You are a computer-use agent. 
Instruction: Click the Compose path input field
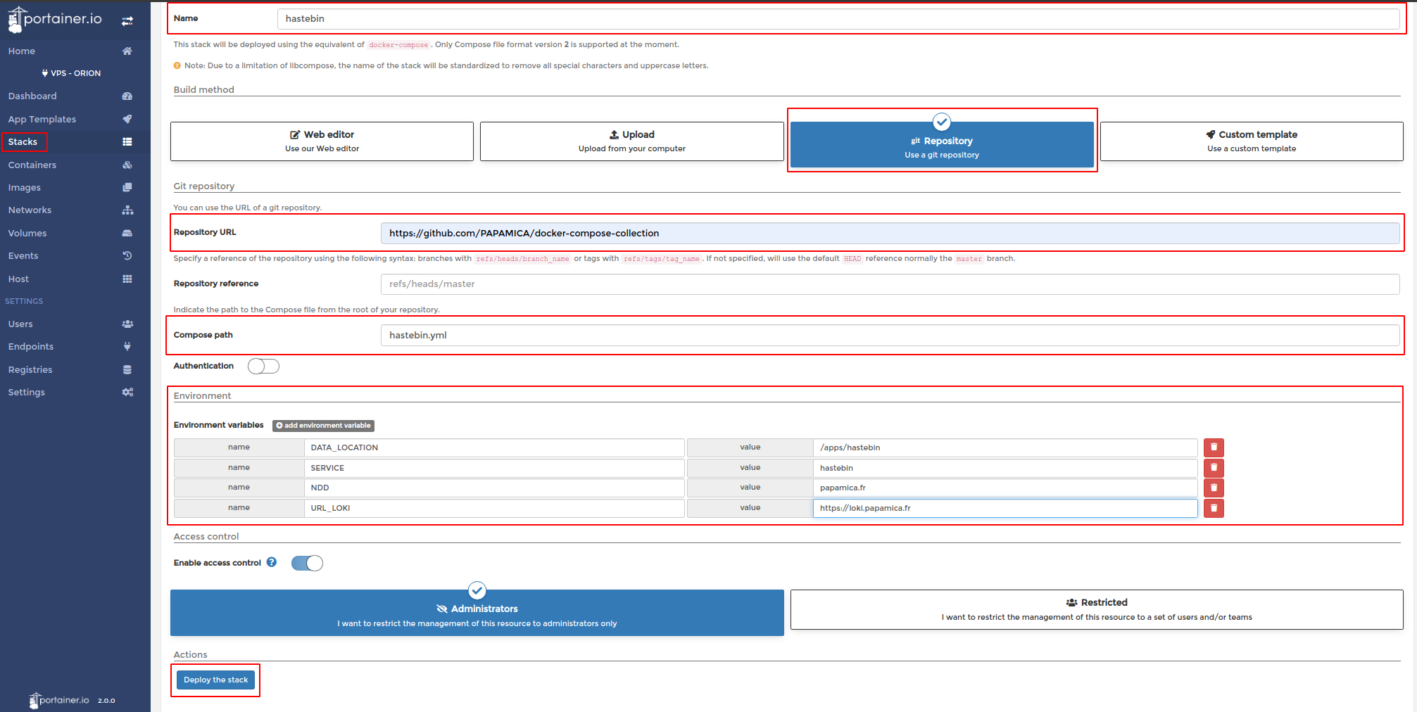890,336
